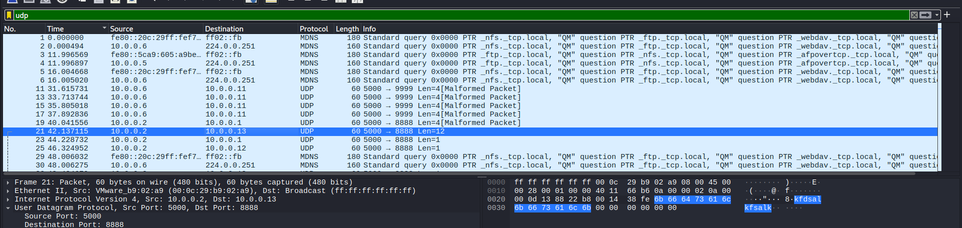Screen dimensions: 962x228
Task: Select the Source Port: 5000 field
Action: [63, 216]
